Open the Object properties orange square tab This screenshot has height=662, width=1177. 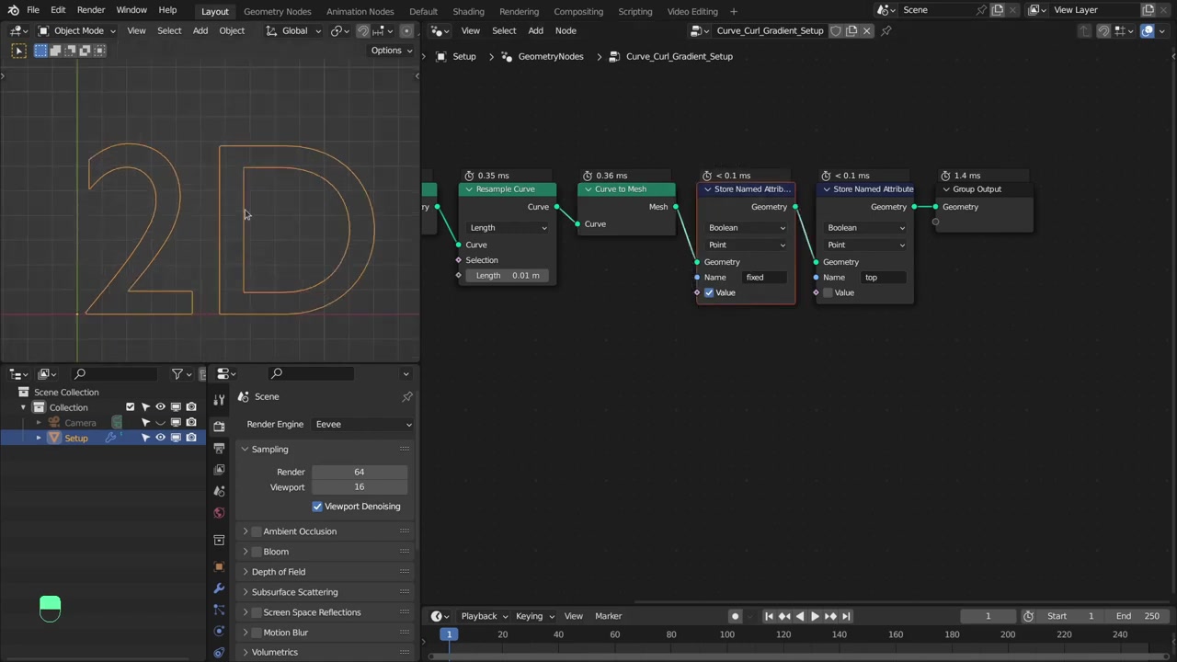point(219,566)
